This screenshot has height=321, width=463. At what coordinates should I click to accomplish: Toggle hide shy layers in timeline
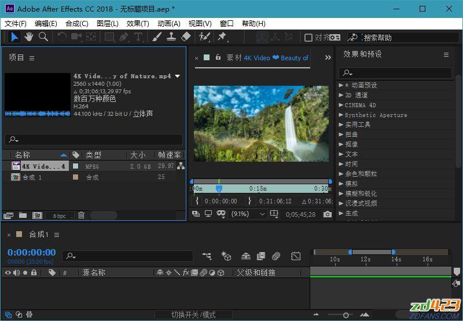pos(245,256)
